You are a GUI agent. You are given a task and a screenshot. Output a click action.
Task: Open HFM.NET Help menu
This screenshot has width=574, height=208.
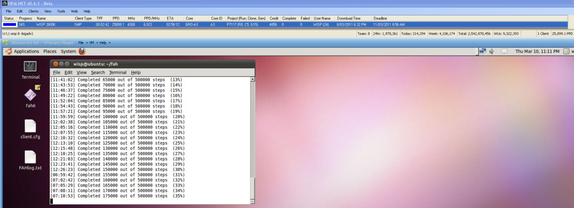click(87, 11)
